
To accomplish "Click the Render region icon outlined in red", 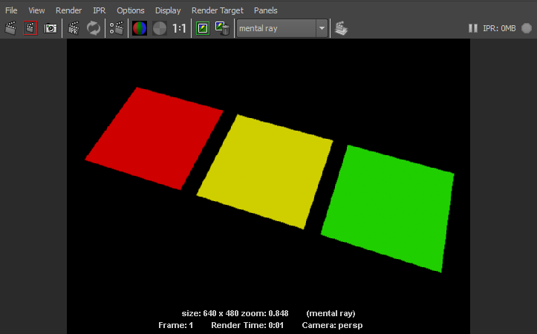I will click(30, 28).
